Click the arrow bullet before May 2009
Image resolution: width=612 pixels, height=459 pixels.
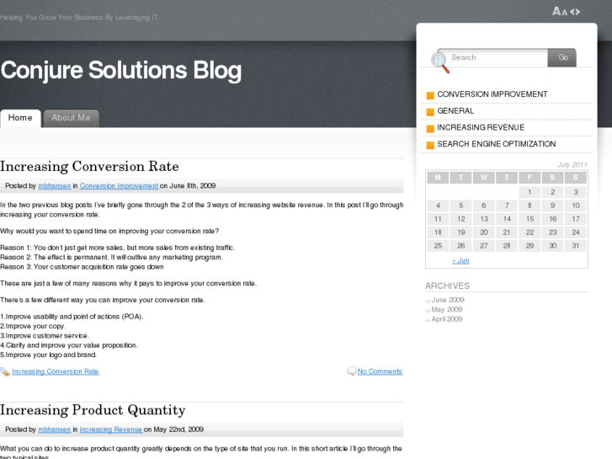428,311
